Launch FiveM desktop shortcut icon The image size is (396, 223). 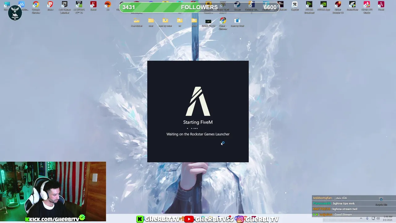381,6
